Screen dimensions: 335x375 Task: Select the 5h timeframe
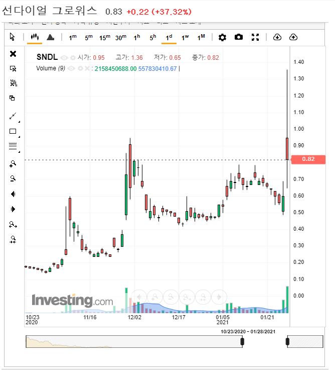(153, 37)
